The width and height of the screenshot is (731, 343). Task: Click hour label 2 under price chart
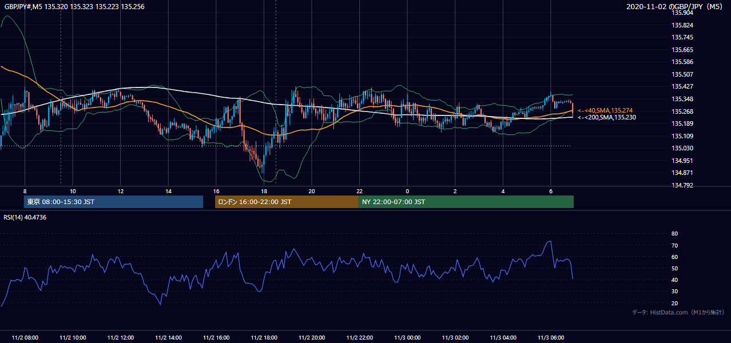pyautogui.click(x=455, y=191)
